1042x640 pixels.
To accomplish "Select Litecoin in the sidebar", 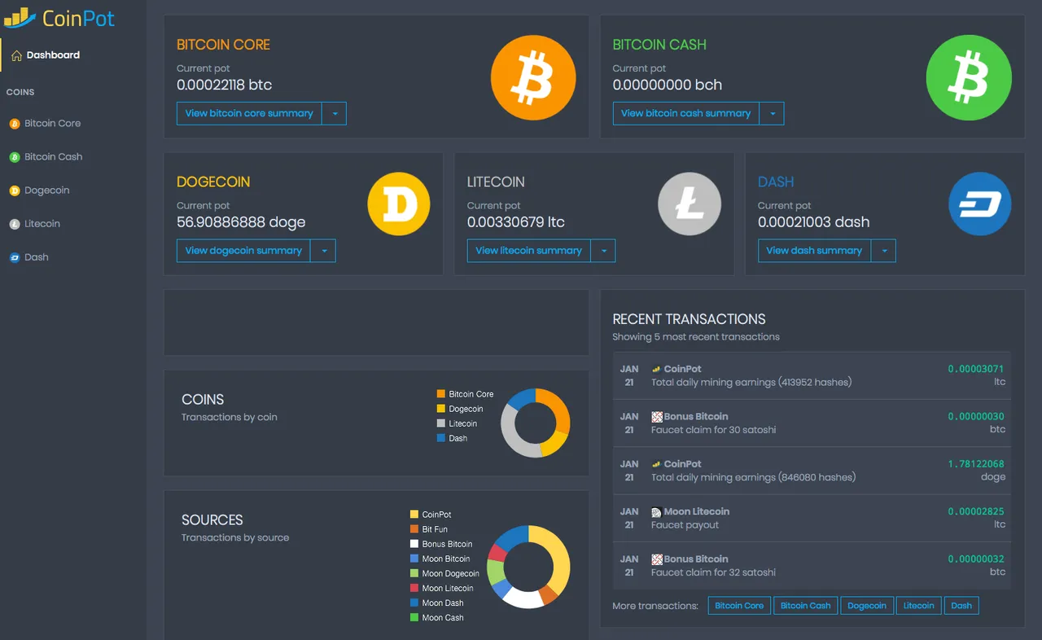I will click(42, 224).
